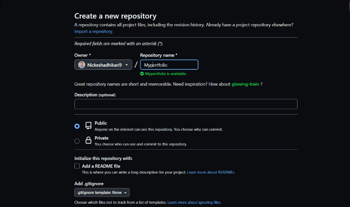
Task: Click the Description (optional) label
Action: click(95, 95)
